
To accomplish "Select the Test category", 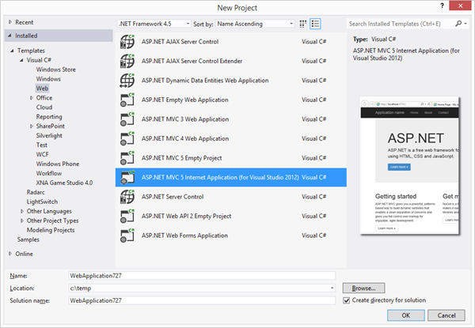I will coord(42,145).
